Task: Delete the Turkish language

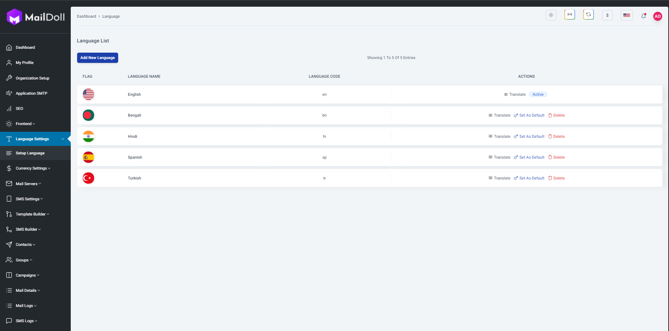Action: click(556, 178)
